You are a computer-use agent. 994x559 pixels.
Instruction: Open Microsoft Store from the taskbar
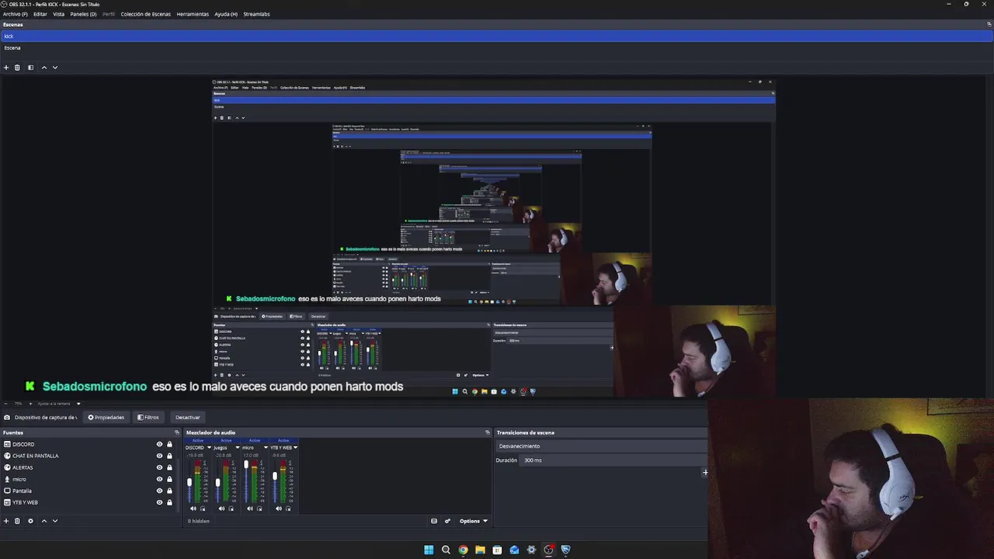pos(497,550)
